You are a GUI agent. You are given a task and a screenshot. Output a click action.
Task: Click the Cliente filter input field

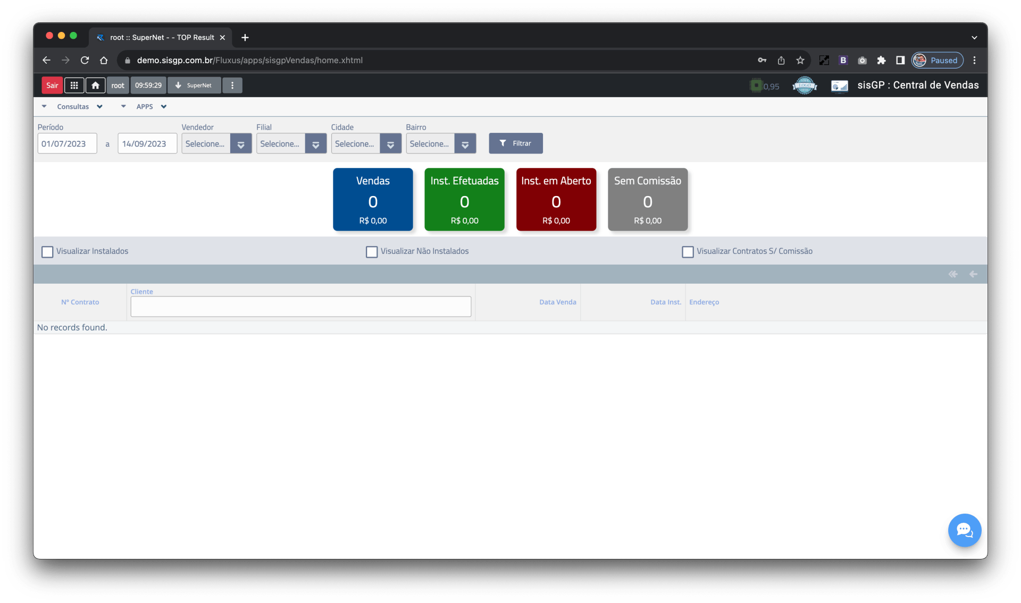tap(300, 307)
